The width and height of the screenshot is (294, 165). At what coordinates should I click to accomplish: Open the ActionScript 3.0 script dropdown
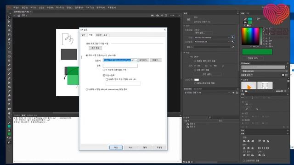pos(212,42)
